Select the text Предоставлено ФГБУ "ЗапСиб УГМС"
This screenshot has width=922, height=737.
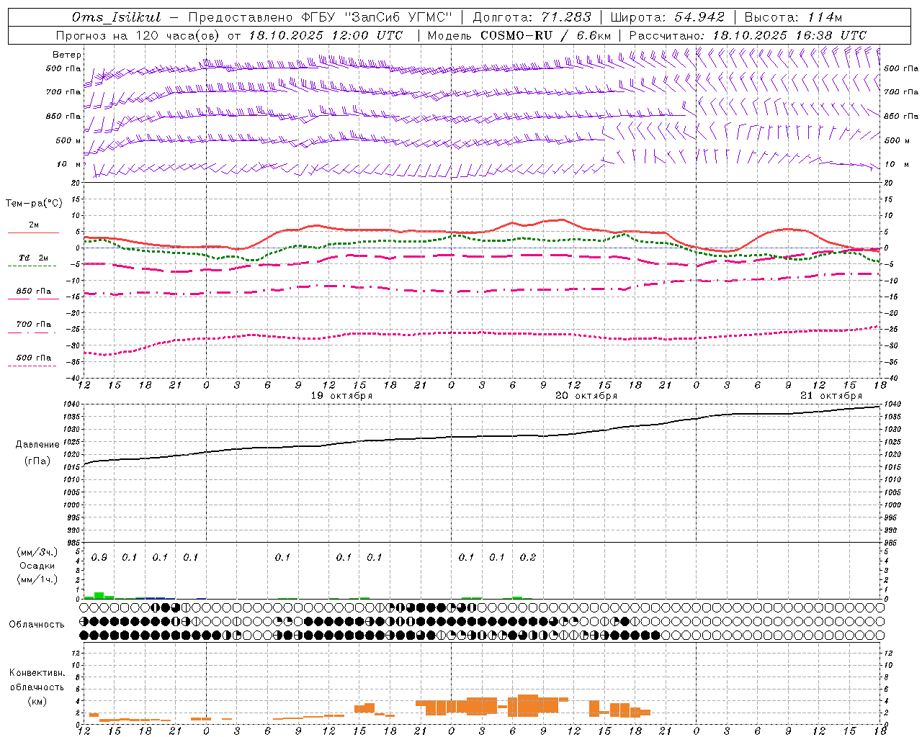(320, 17)
